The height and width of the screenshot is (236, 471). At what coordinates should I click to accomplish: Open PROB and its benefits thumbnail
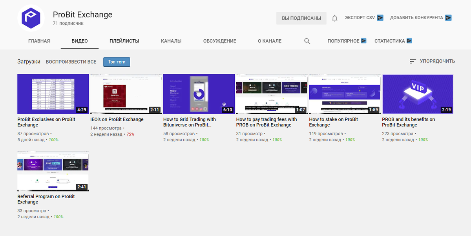(418, 94)
